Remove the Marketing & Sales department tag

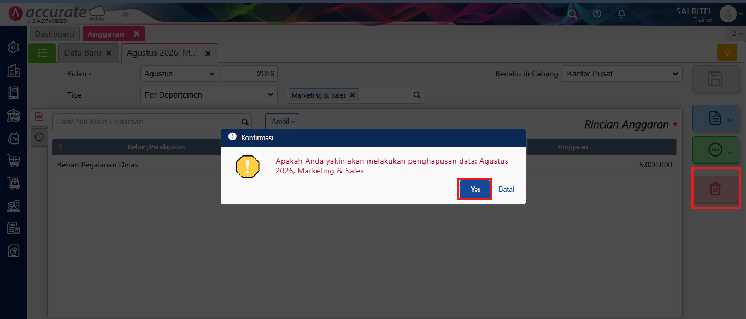(x=353, y=95)
